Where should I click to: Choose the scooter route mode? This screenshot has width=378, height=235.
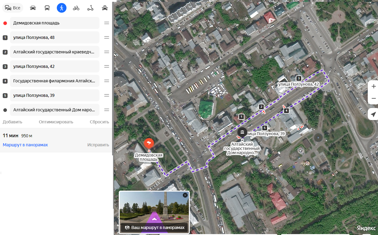point(90,8)
